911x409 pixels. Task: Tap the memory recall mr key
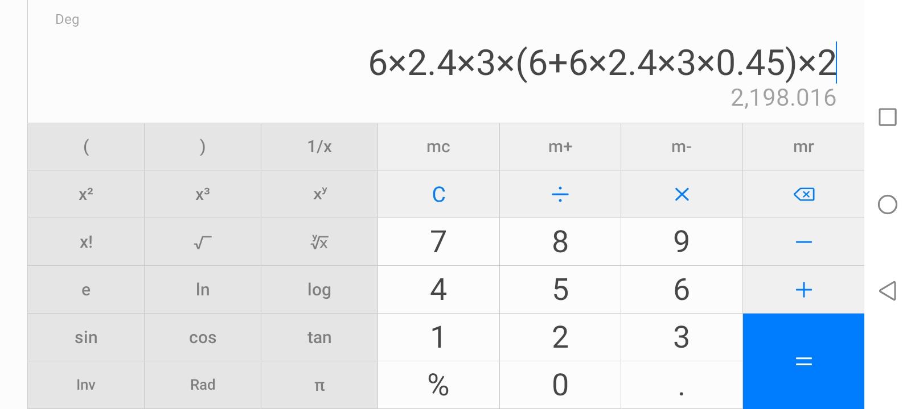(x=803, y=147)
